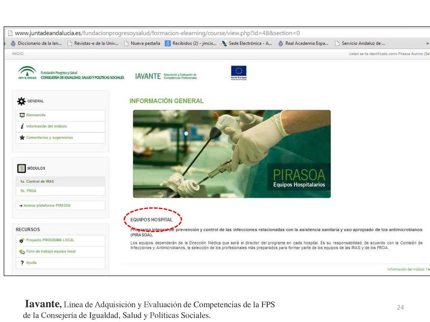Click the MÓDULOS list icon

[x=21, y=169]
